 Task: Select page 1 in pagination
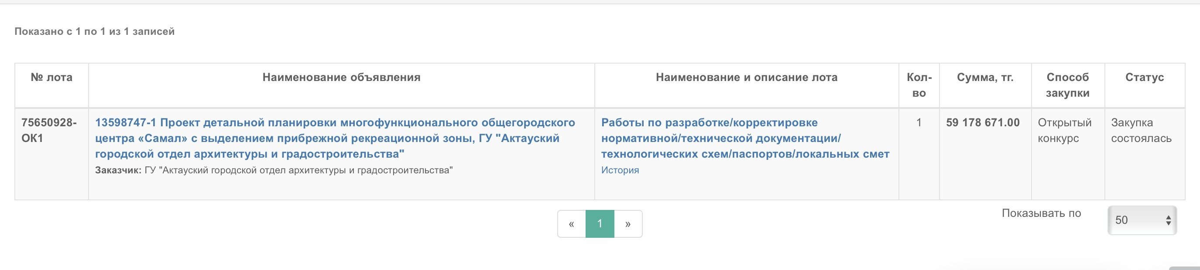point(600,224)
